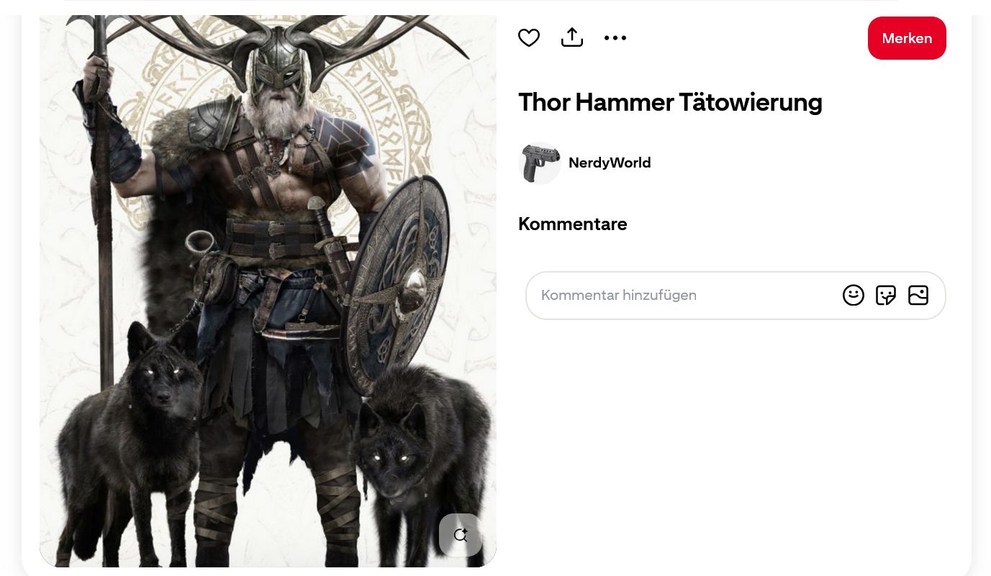Open the three-dot more options menu

click(615, 37)
